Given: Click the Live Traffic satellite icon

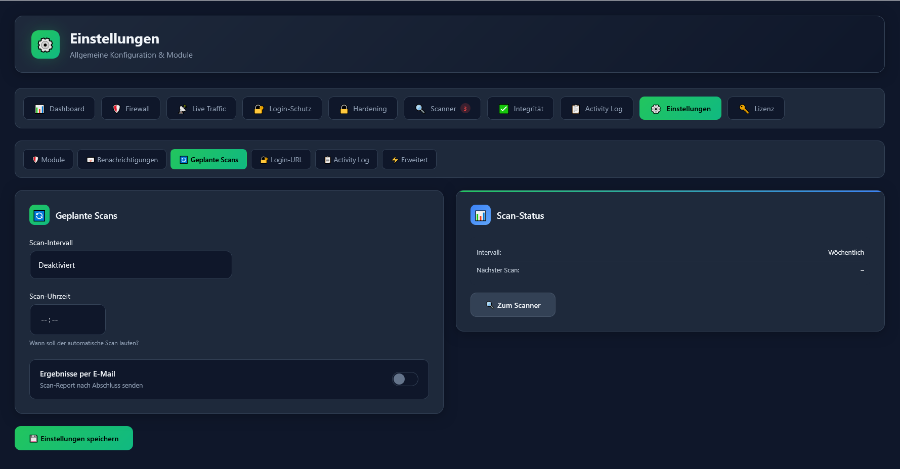Looking at the screenshot, I should tap(183, 109).
